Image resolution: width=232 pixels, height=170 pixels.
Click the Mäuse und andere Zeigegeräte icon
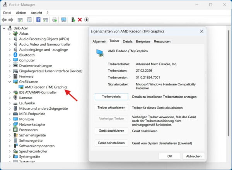(15, 108)
